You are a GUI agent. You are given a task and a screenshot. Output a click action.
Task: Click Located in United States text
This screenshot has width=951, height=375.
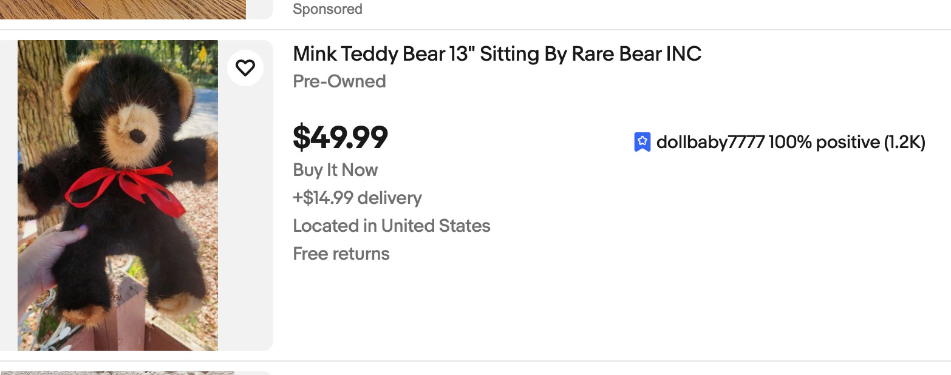pyautogui.click(x=392, y=226)
